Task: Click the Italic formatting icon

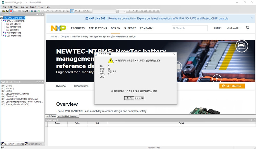Action: tap(133, 11)
